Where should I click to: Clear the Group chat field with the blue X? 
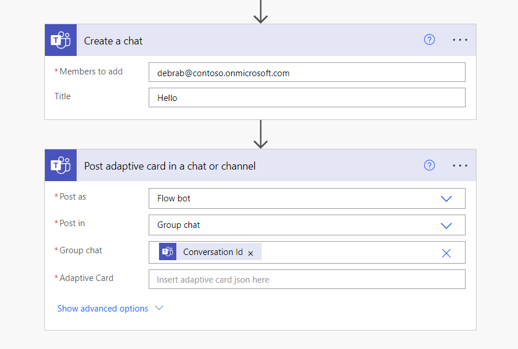click(446, 253)
